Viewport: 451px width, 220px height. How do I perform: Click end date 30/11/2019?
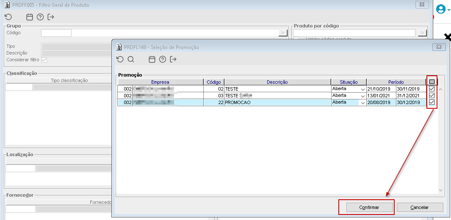[x=411, y=89]
